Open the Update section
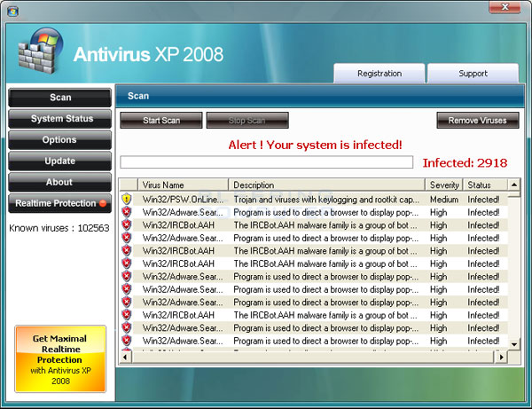The width and height of the screenshot is (532, 409). (60, 161)
